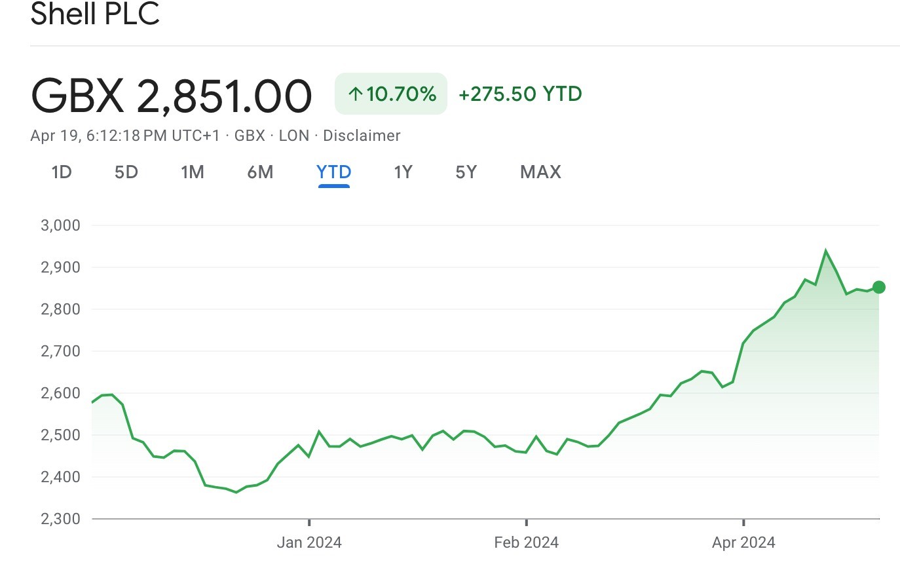Click the 2,700 y-axis label
The width and height of the screenshot is (900, 570).
tap(60, 351)
